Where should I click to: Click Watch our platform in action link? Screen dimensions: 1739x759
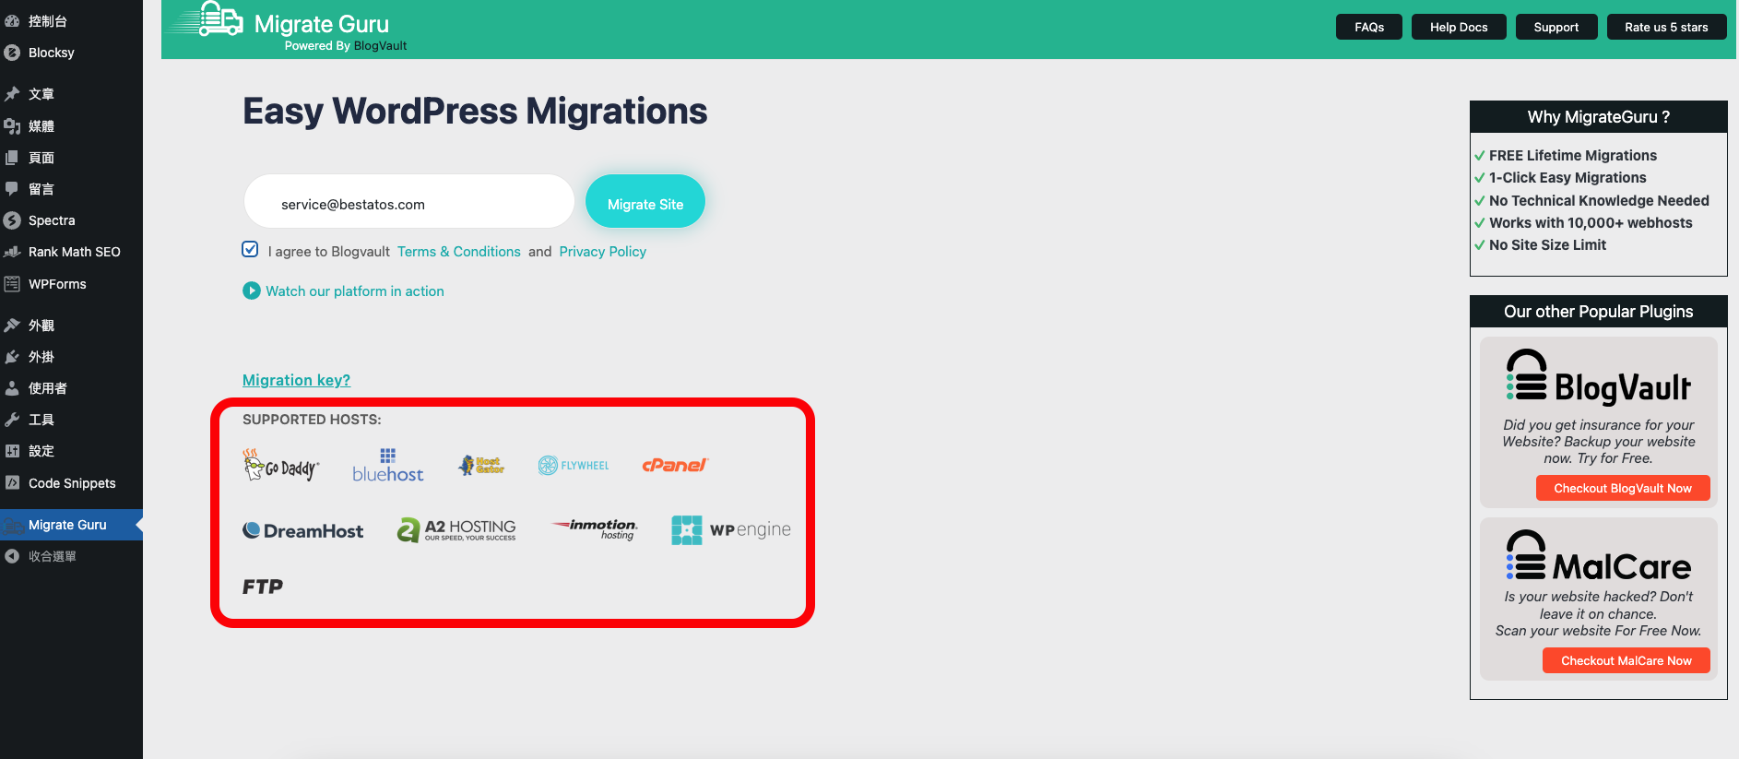tap(355, 291)
